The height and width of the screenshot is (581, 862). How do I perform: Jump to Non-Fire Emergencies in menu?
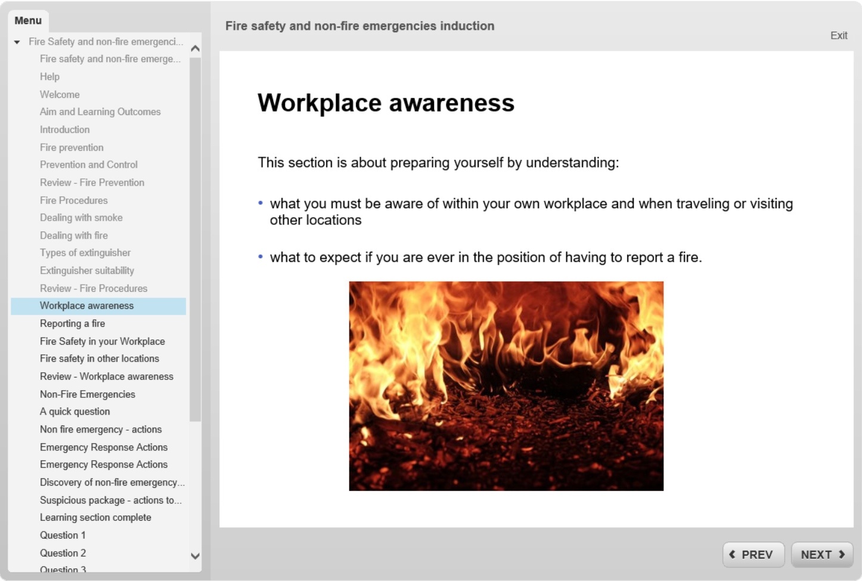87,394
